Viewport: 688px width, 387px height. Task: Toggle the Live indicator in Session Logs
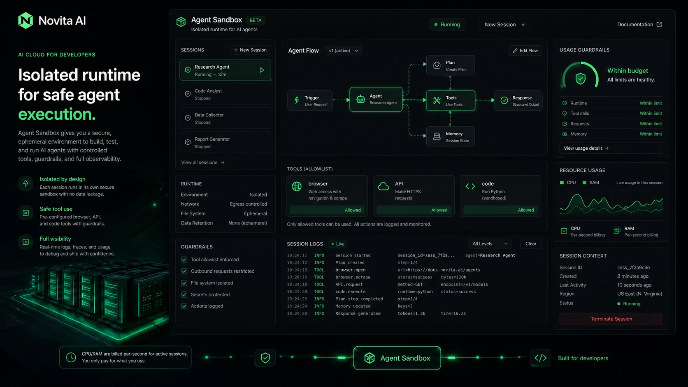tap(338, 244)
